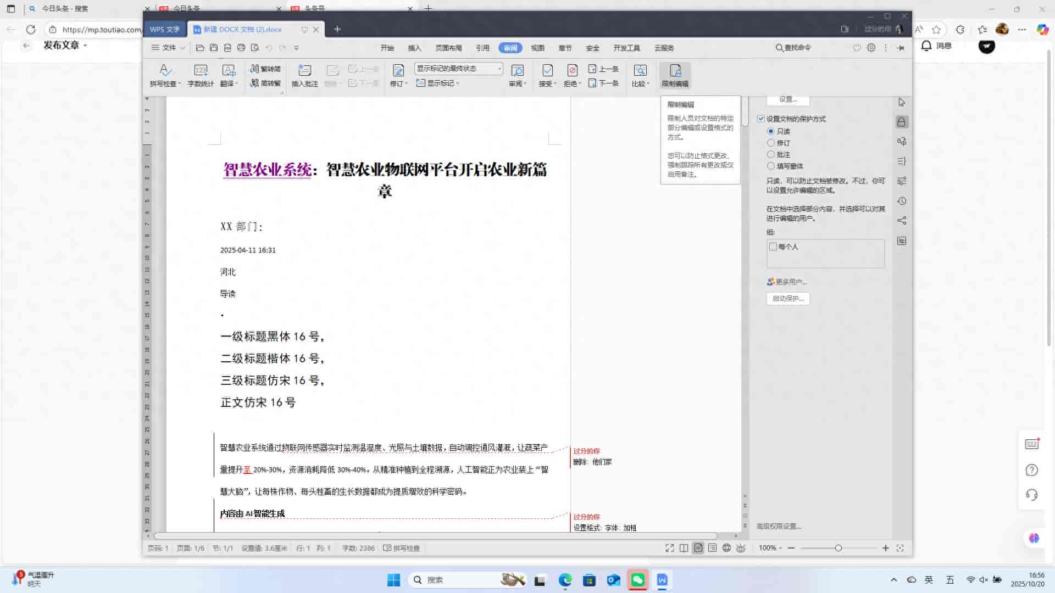Select the 填写窗体 radio option
Screen dimensions: 1055x593
[x=771, y=166]
